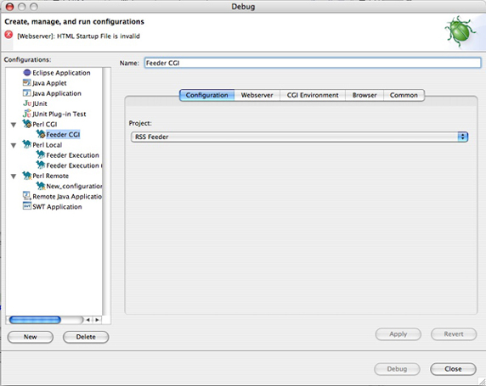Viewport: 486px width, 386px height.
Task: Select SWT Application entry
Action: point(57,207)
